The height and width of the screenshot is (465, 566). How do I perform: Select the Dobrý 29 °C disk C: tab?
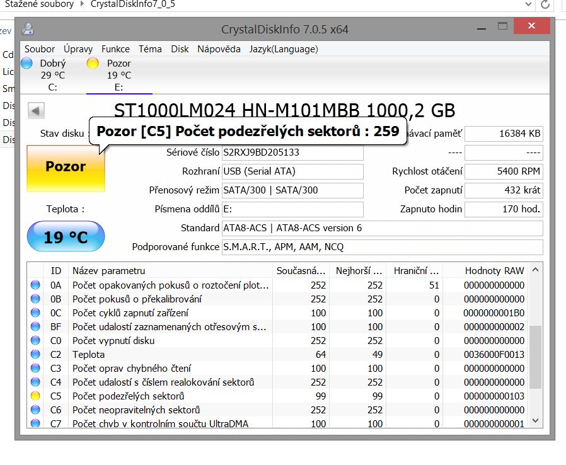(x=53, y=75)
